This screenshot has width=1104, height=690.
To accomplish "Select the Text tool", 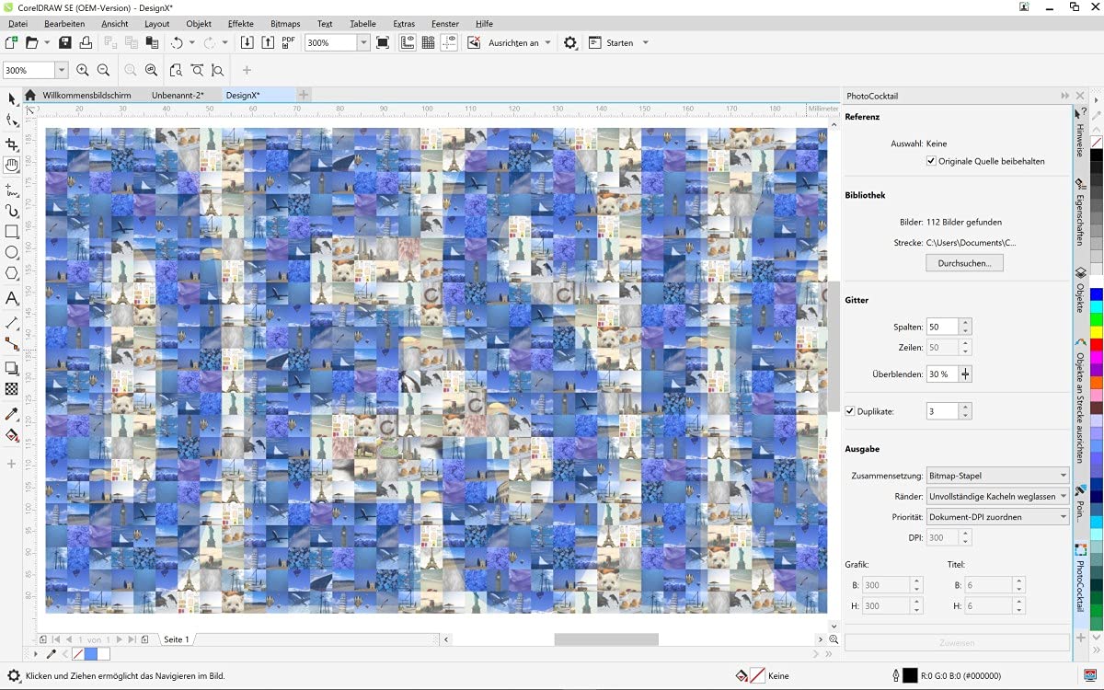I will tap(12, 298).
